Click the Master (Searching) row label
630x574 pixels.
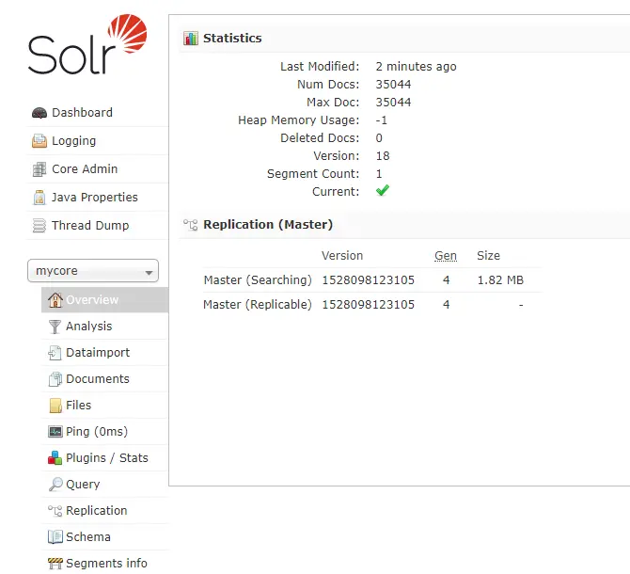tap(258, 280)
